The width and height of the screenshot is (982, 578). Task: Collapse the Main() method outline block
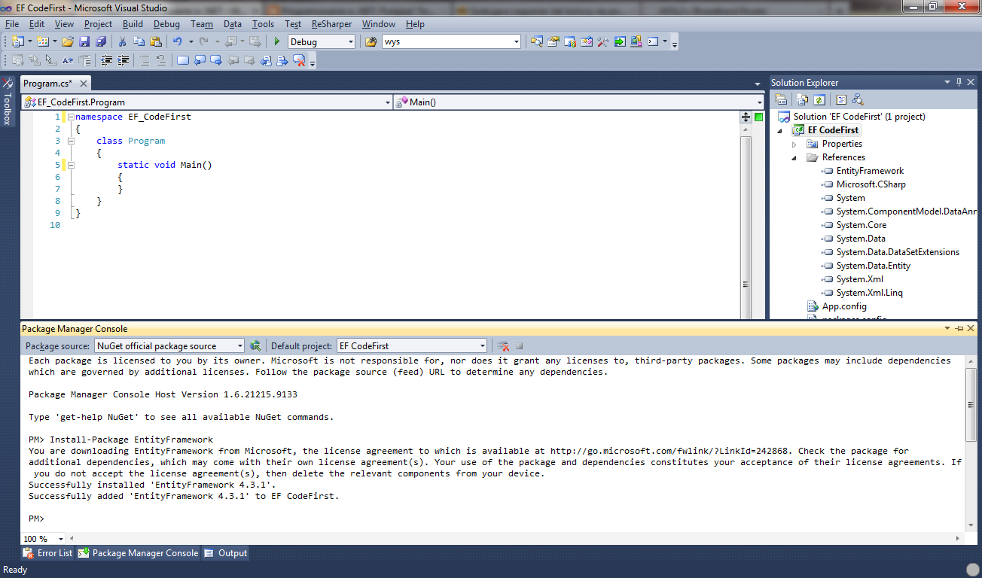[x=71, y=165]
